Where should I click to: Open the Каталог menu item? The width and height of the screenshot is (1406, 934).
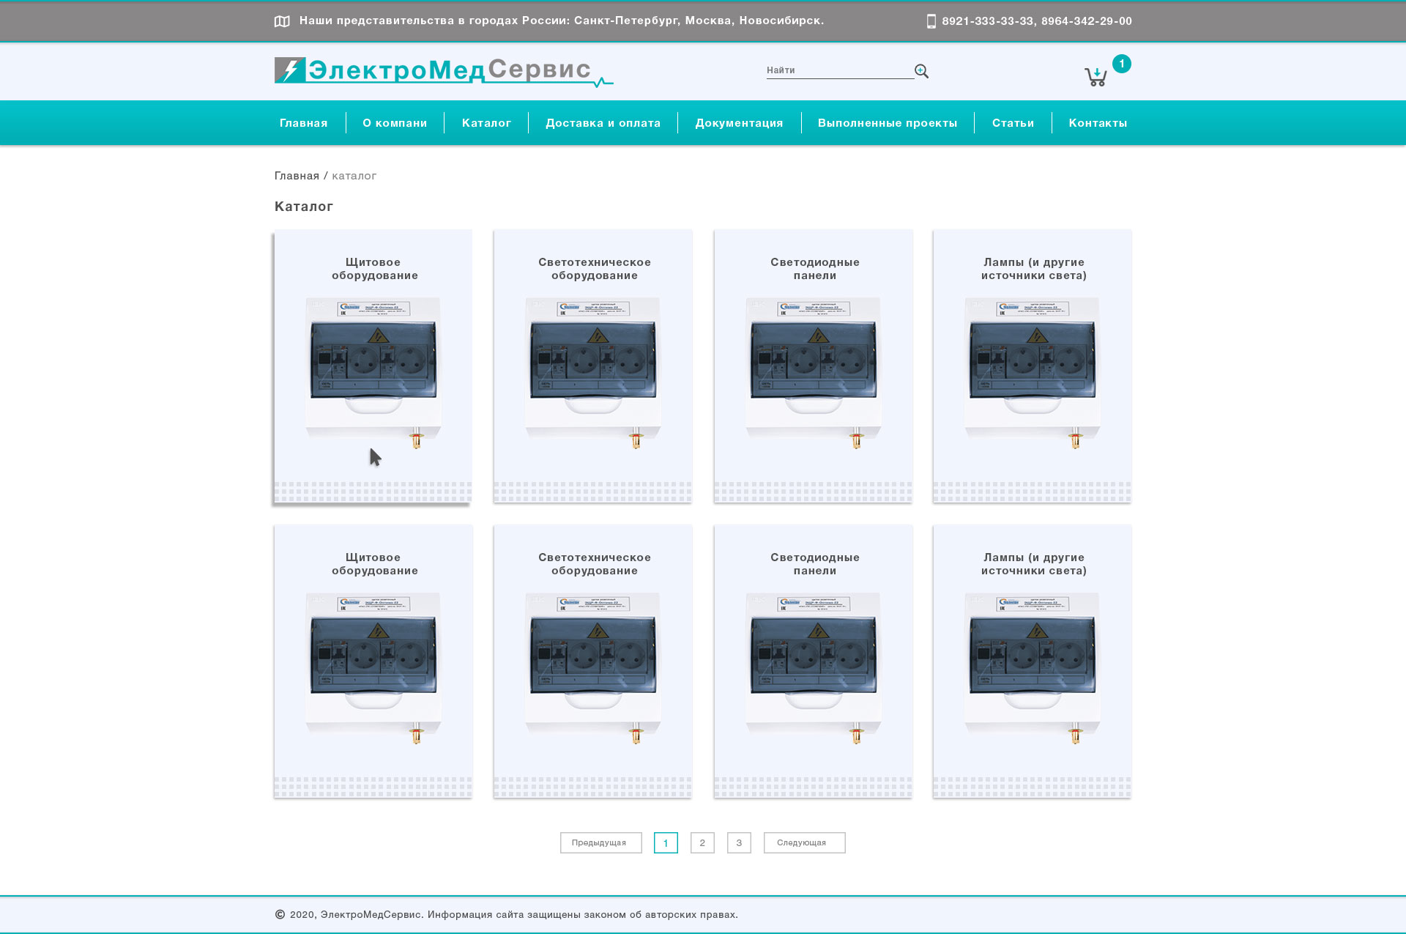(486, 123)
